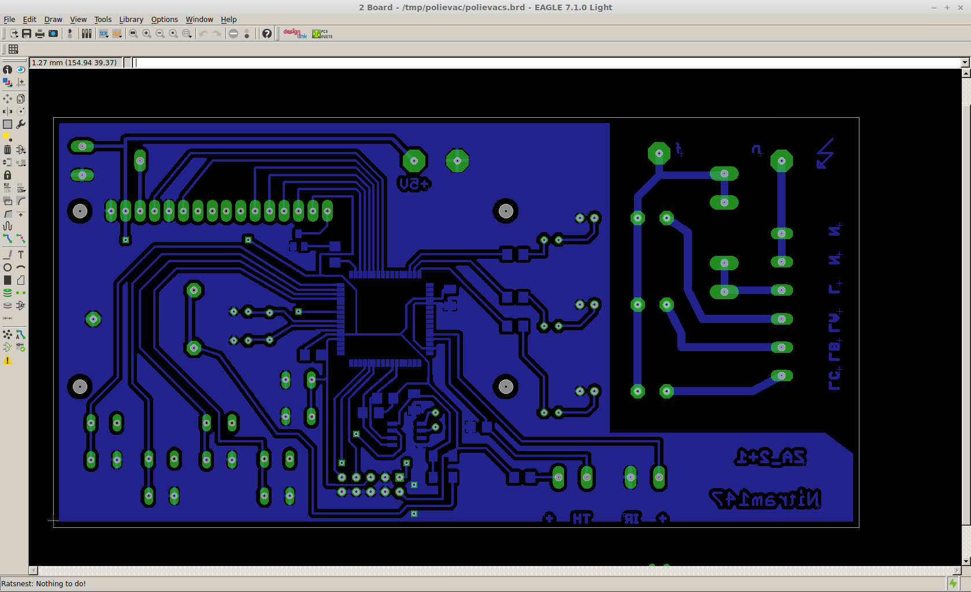The width and height of the screenshot is (971, 592).
Task: Select the Move tool
Action: click(x=8, y=99)
